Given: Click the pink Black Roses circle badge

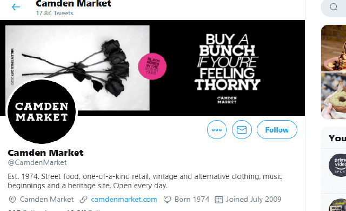Looking at the screenshot, I should click(x=152, y=66).
